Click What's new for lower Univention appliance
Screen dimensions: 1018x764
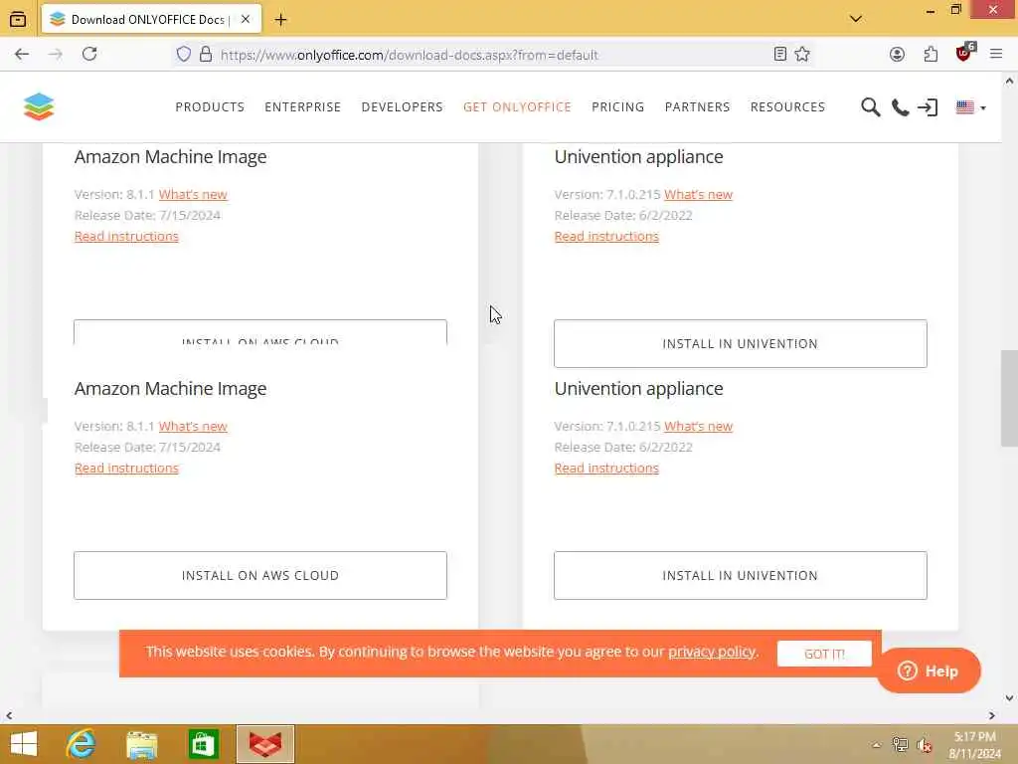(x=698, y=426)
